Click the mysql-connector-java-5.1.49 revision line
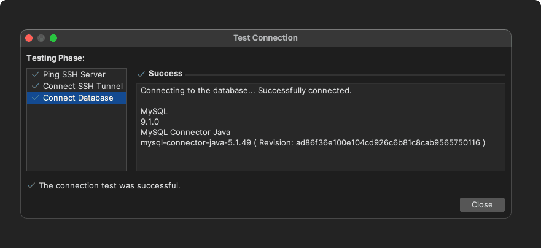Viewport: 541px width, 248px height. [x=313, y=143]
